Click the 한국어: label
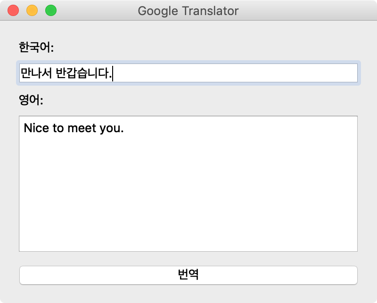The width and height of the screenshot is (377, 303). tap(36, 47)
